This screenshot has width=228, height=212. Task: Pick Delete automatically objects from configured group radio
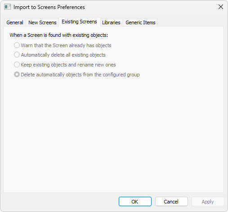tap(17, 75)
